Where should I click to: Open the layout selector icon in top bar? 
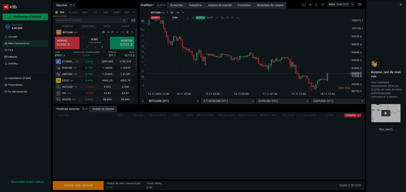[303, 5]
